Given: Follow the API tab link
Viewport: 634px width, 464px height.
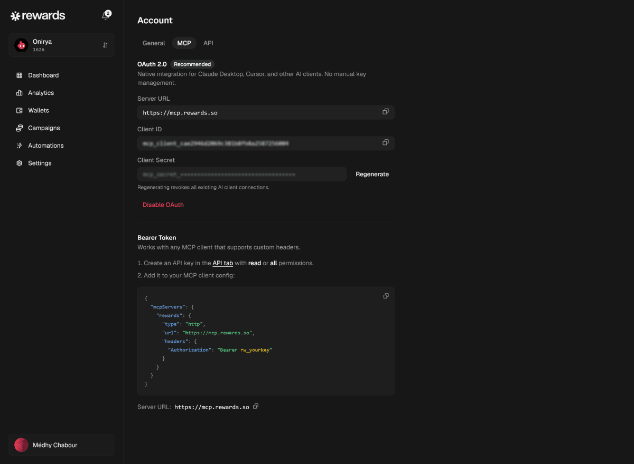Looking at the screenshot, I should (223, 263).
